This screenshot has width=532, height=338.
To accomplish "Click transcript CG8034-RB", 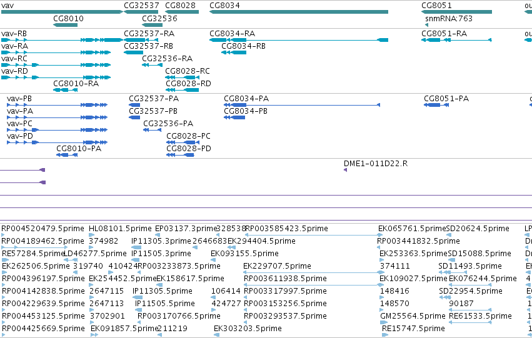I will point(234,52).
